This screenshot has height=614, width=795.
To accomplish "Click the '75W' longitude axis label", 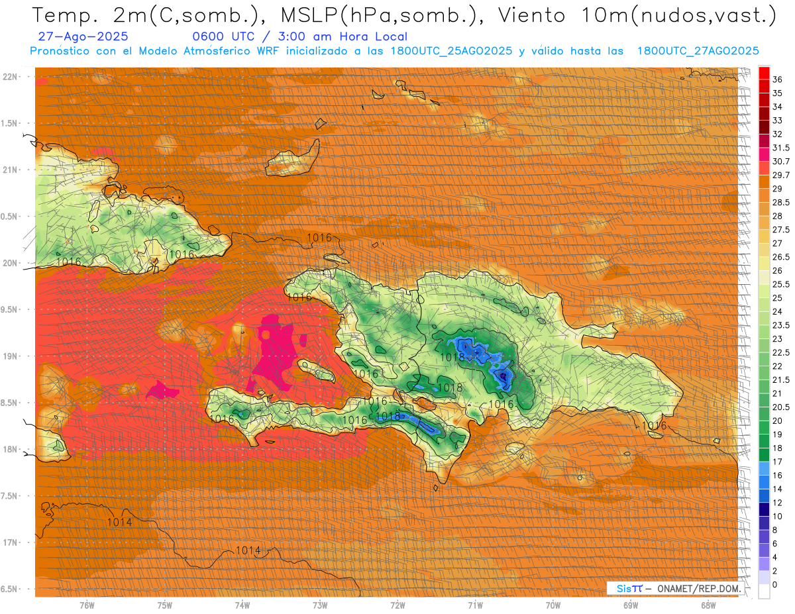I will click(165, 605).
